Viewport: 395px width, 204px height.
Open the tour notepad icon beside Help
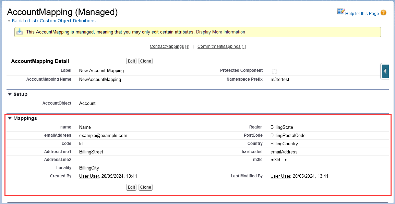pyautogui.click(x=341, y=12)
